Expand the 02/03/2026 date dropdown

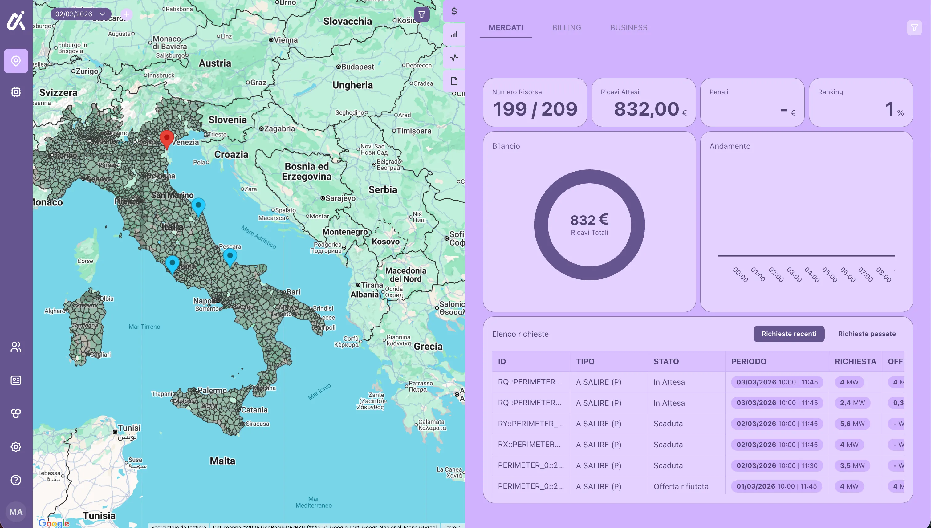(x=81, y=14)
